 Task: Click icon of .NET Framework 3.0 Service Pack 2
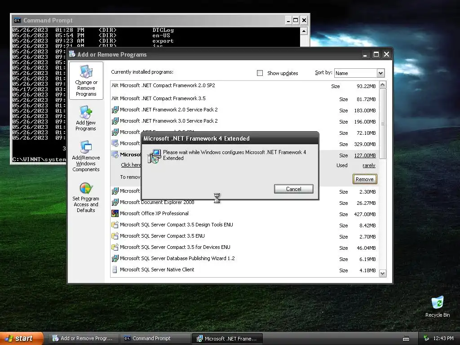pyautogui.click(x=115, y=121)
